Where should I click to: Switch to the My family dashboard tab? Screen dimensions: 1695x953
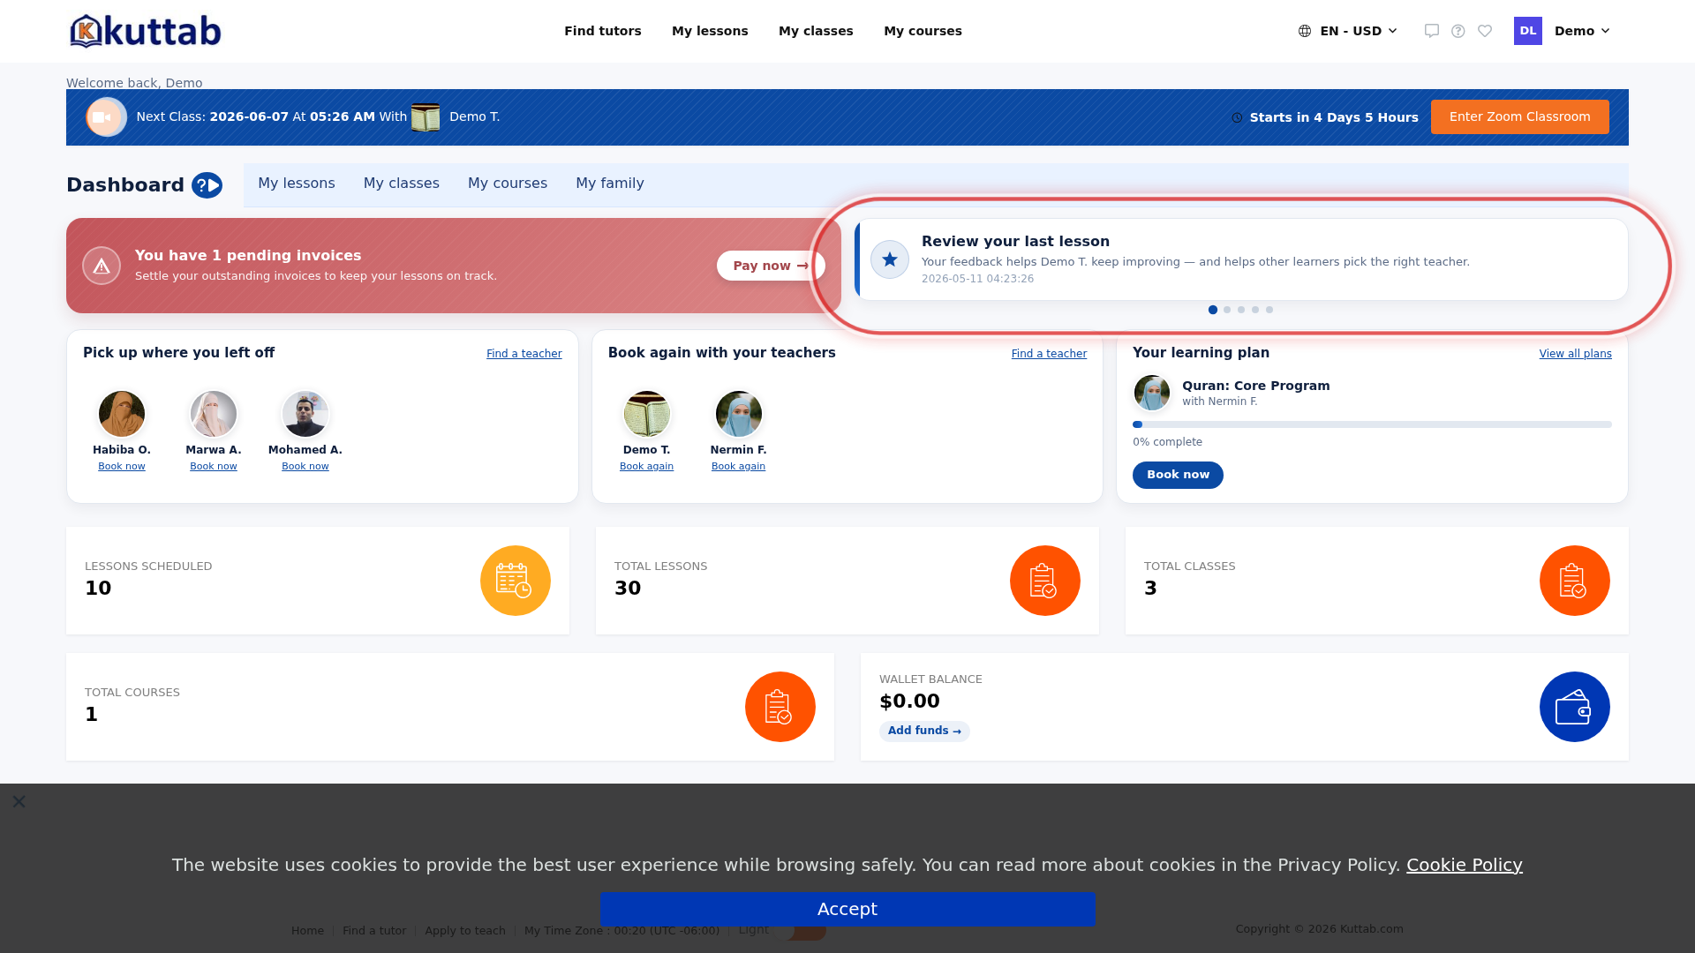(x=610, y=184)
